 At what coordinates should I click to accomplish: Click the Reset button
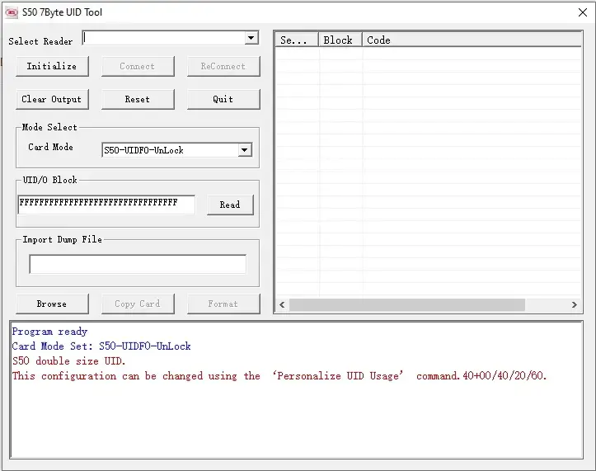[138, 99]
